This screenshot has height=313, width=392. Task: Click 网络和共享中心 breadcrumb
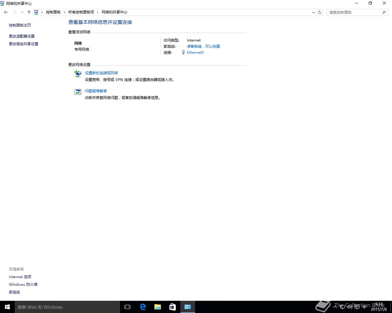pyautogui.click(x=115, y=12)
